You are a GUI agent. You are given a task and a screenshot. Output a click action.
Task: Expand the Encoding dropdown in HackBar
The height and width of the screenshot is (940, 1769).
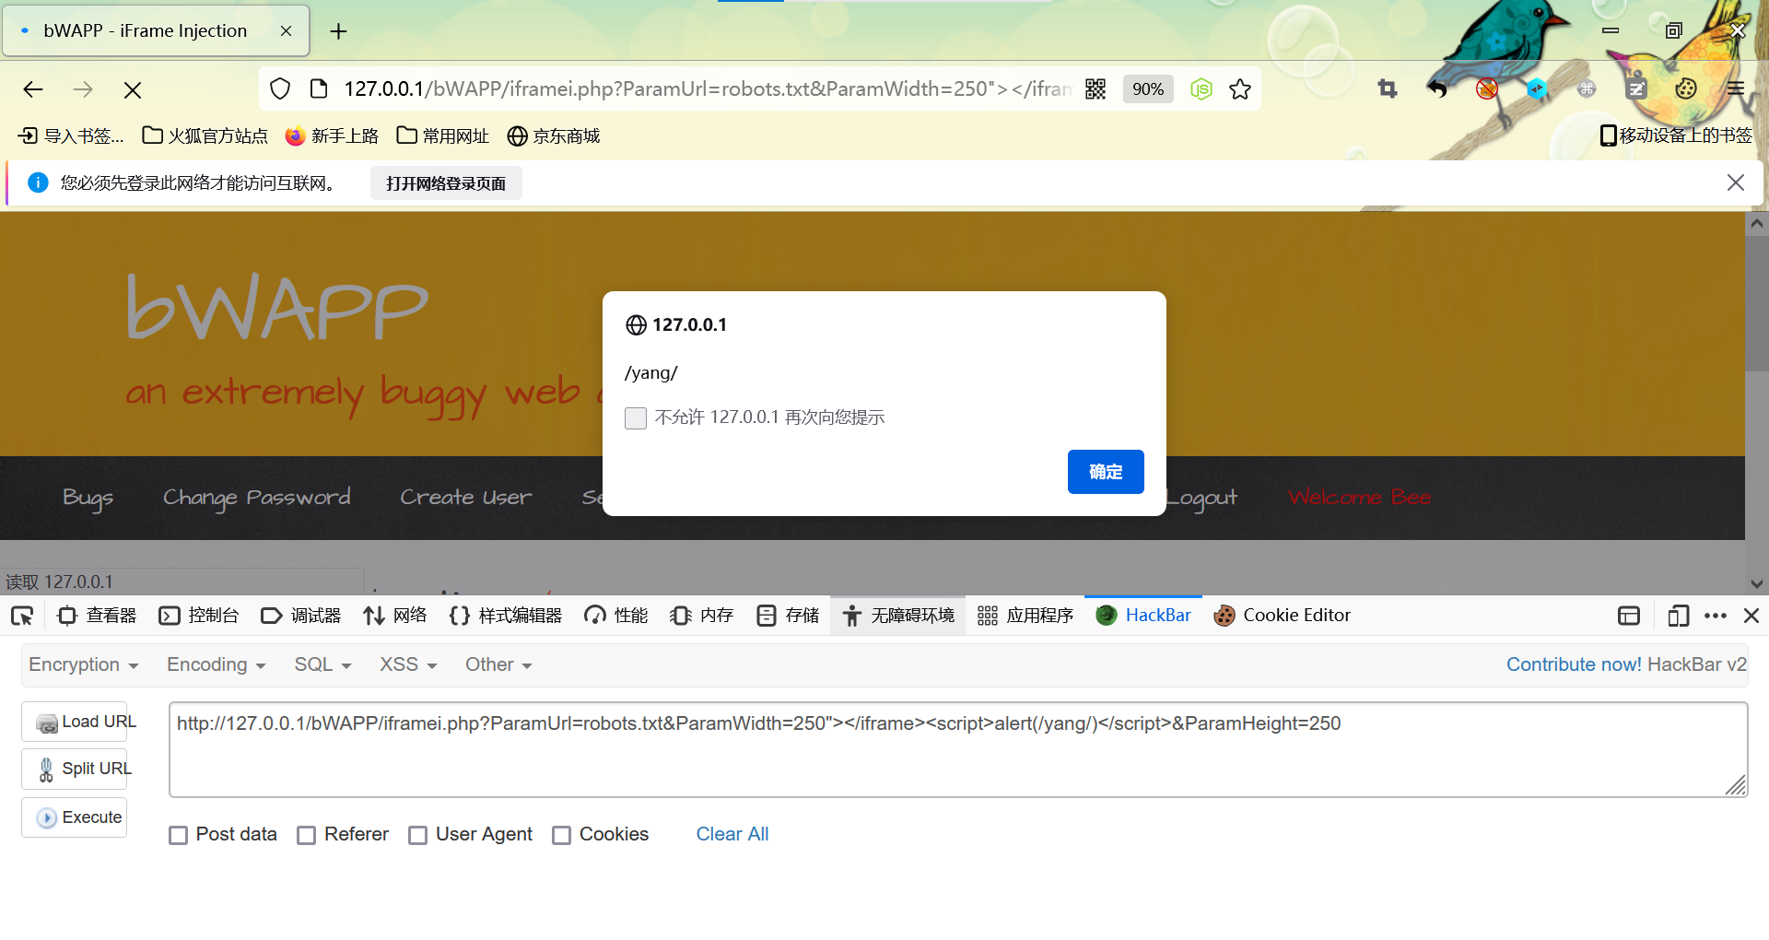[x=217, y=664]
